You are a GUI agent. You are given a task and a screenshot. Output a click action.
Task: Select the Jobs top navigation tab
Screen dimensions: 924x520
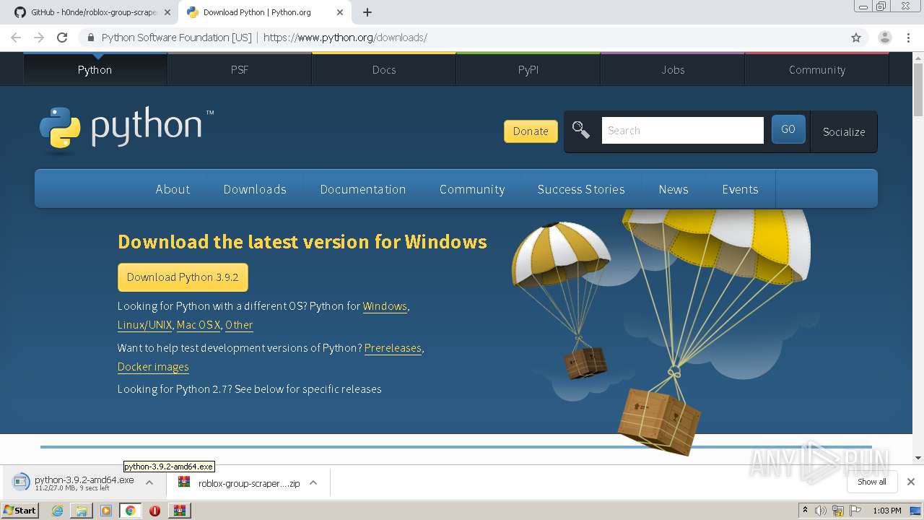point(673,69)
